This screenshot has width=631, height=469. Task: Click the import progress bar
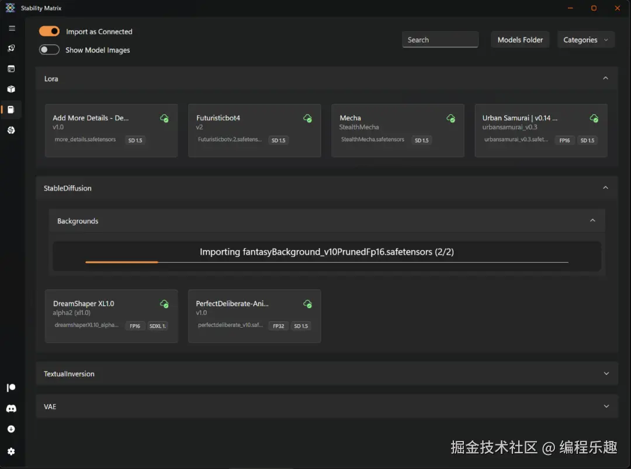tap(327, 262)
